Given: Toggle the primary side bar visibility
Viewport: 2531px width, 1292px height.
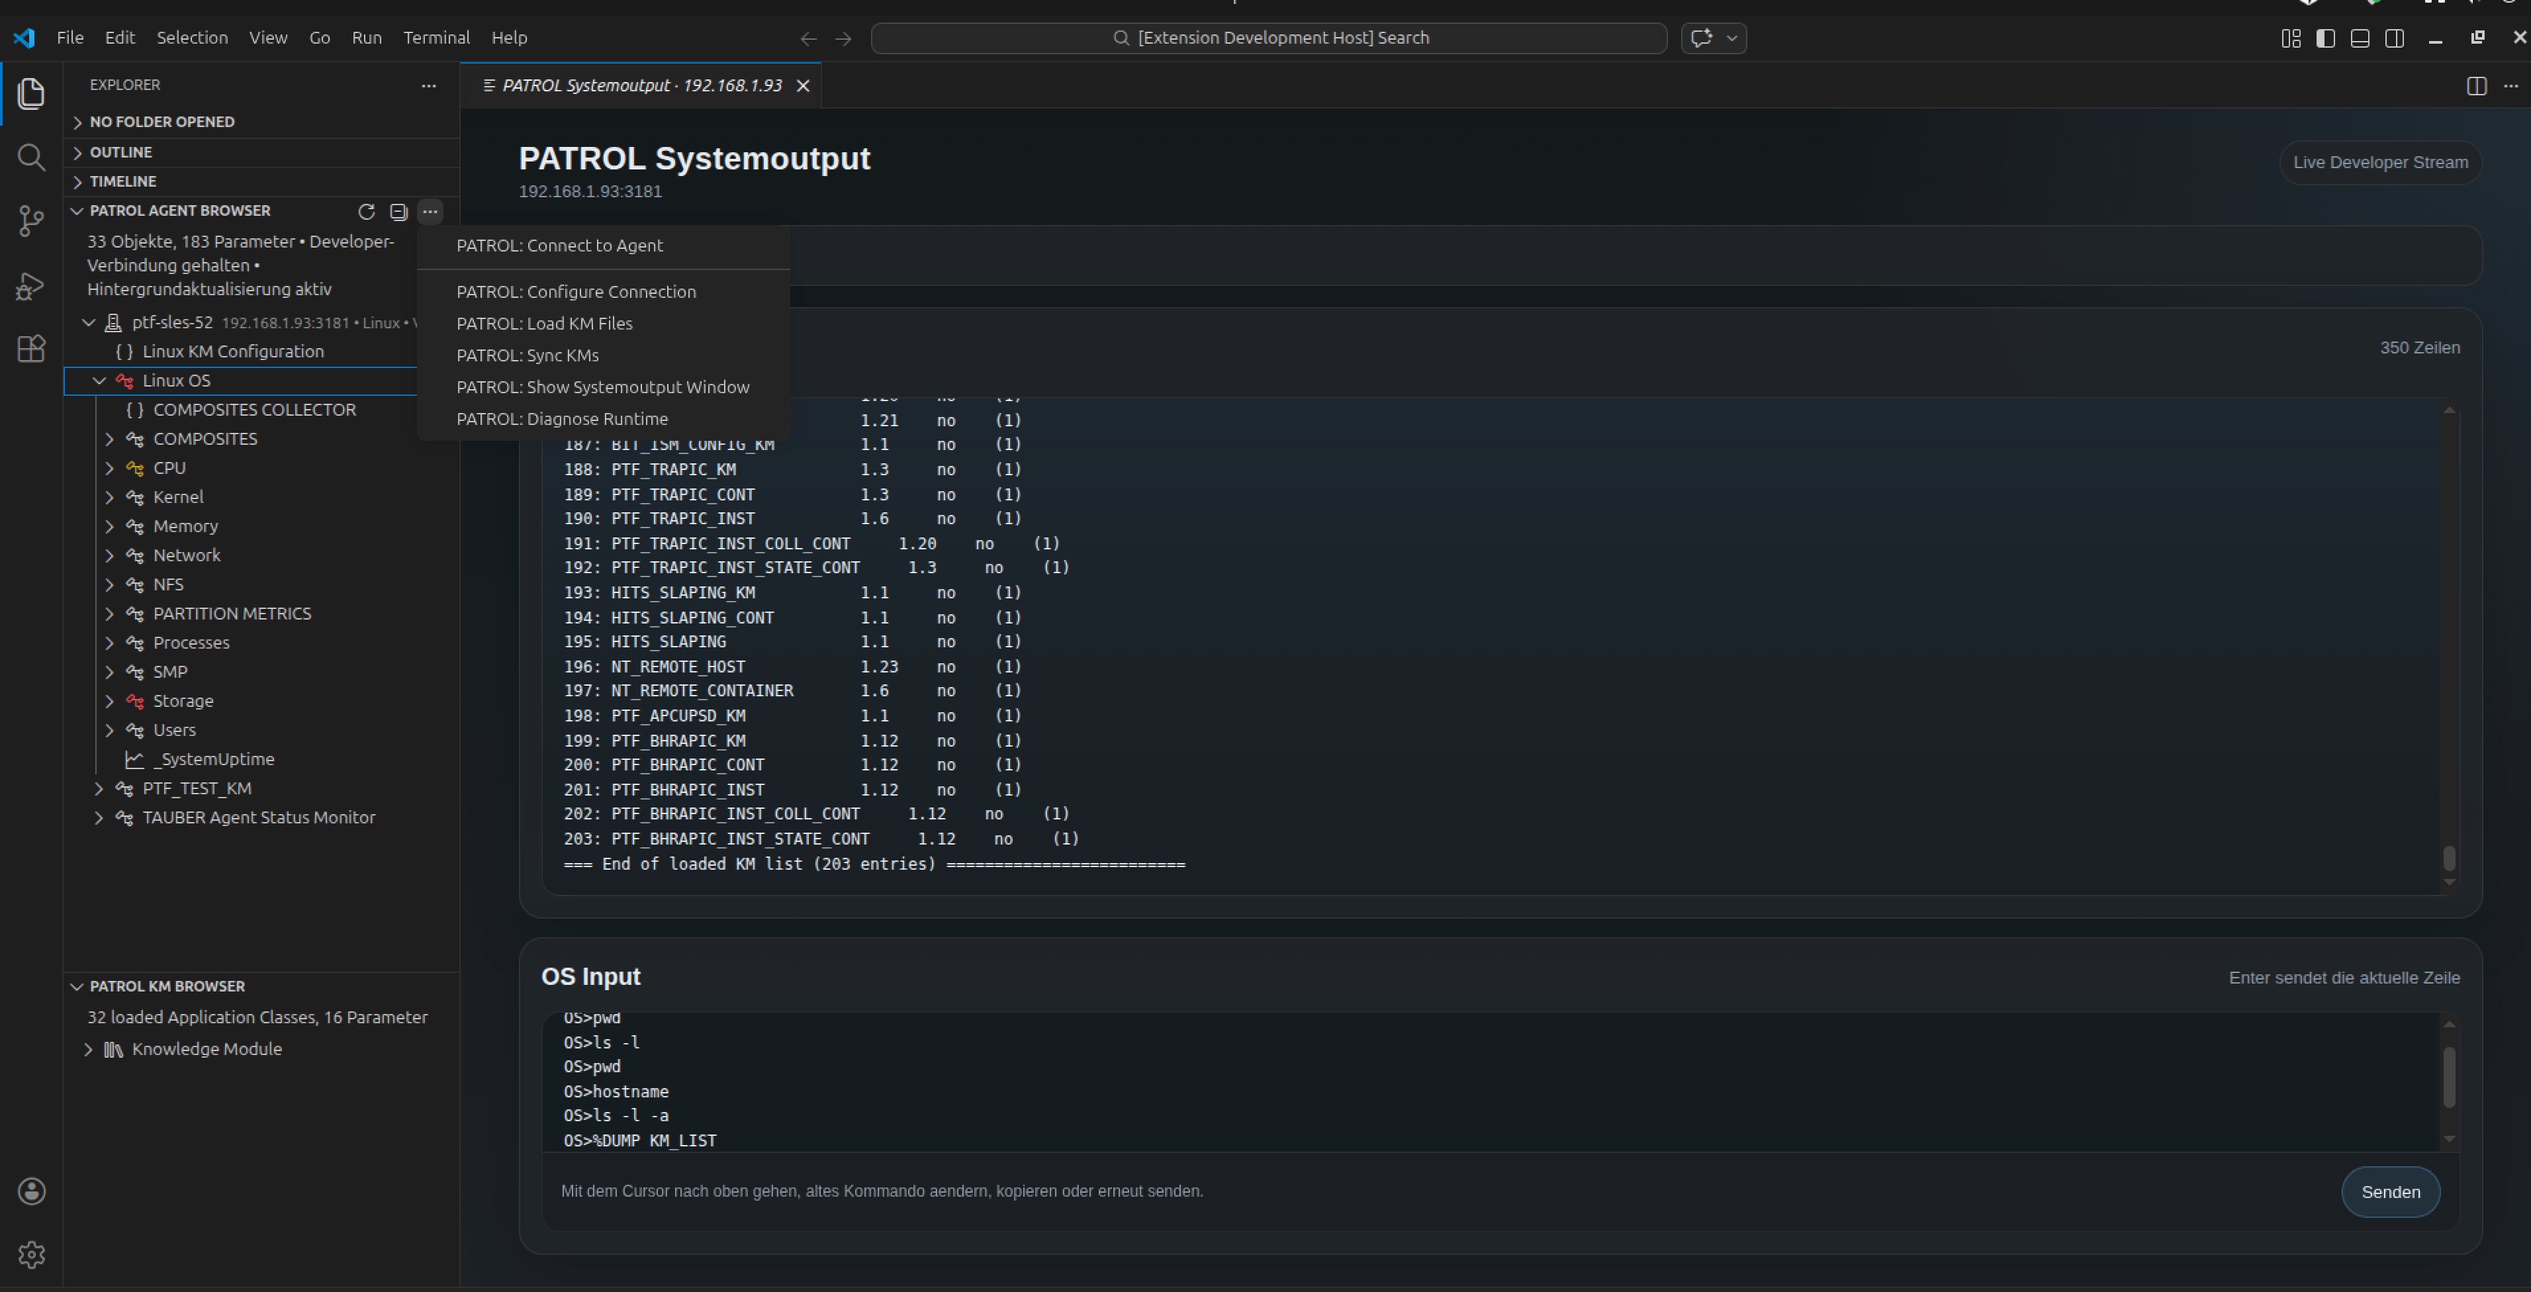Looking at the screenshot, I should [x=2326, y=38].
